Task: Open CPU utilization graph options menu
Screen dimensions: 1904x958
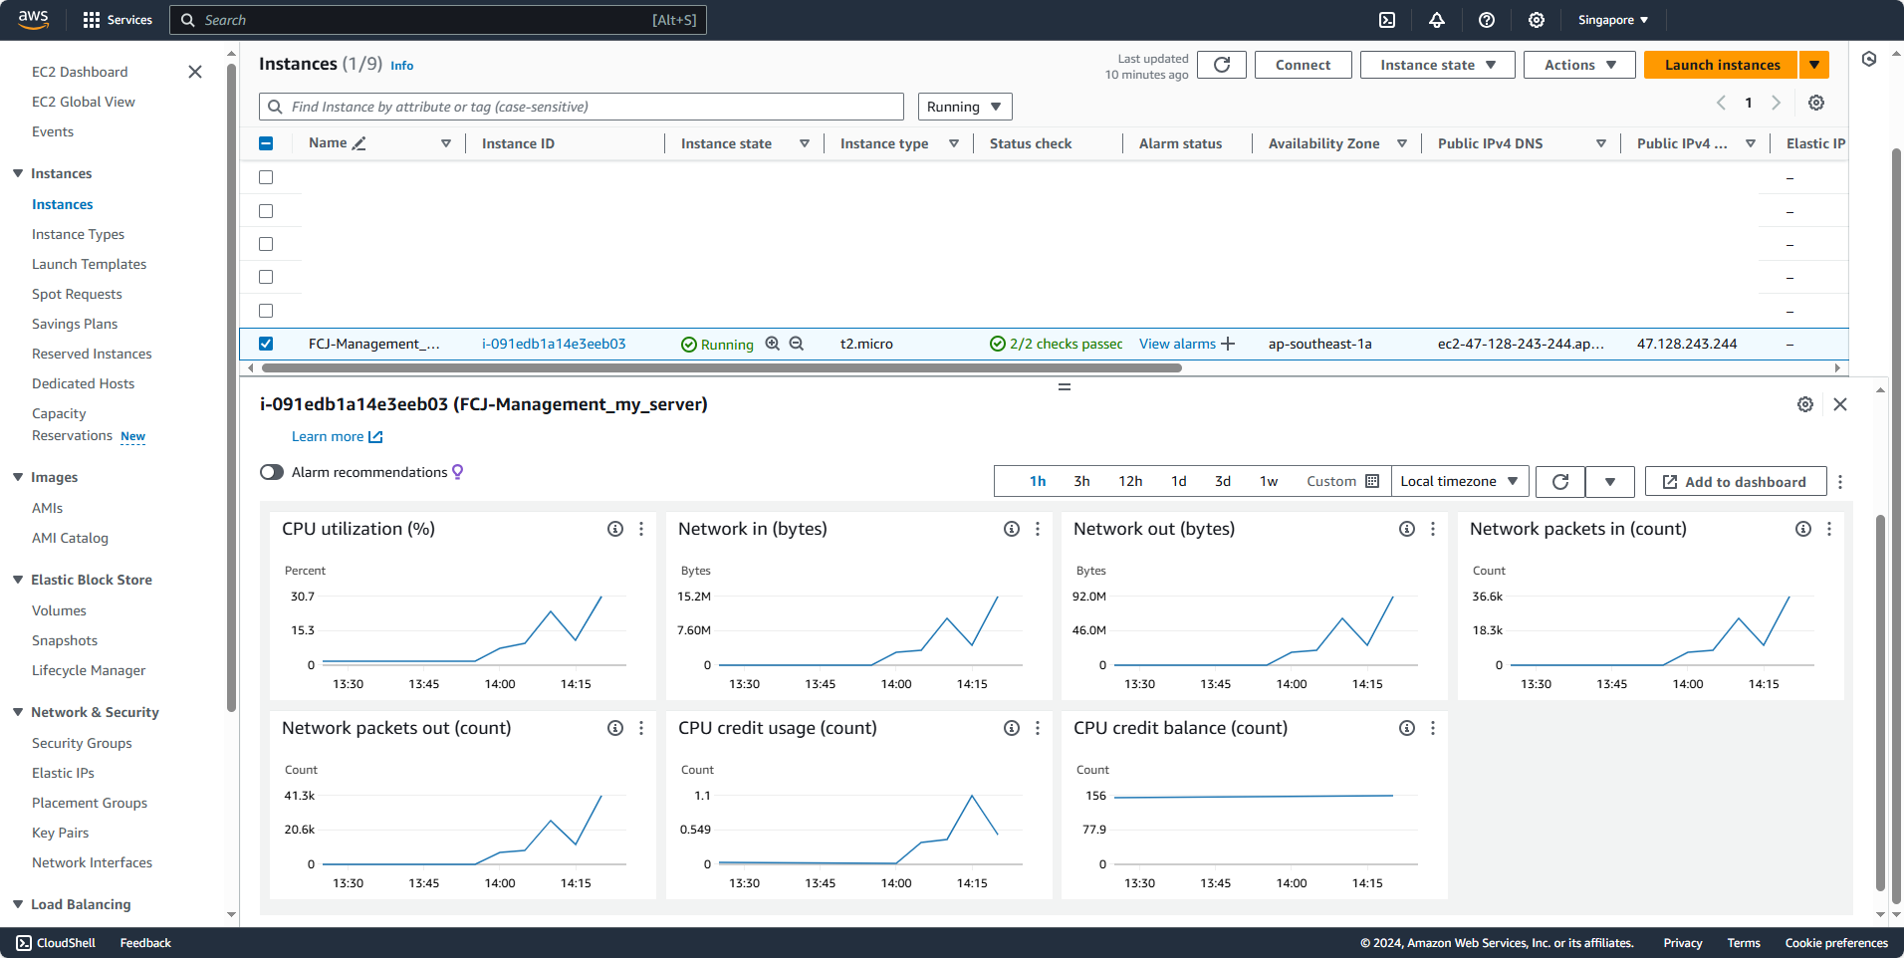Action: click(x=641, y=529)
